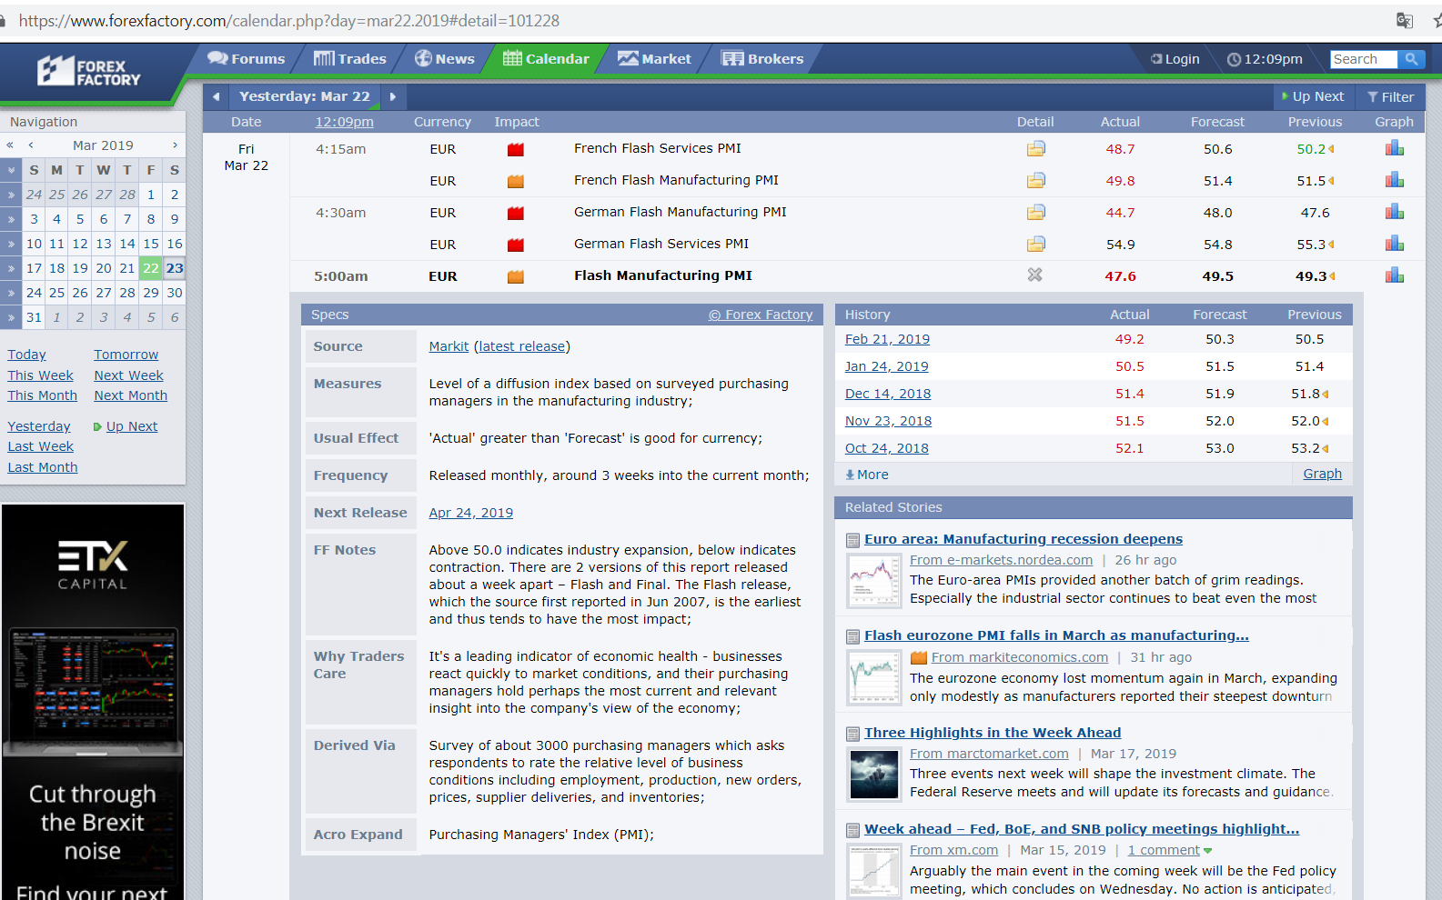Image resolution: width=1442 pixels, height=900 pixels.
Task: Select March 23 in mini calendar
Action: [175, 268]
